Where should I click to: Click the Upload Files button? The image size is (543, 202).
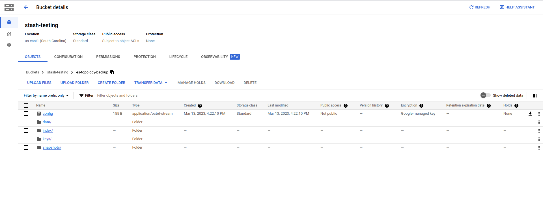pos(39,83)
